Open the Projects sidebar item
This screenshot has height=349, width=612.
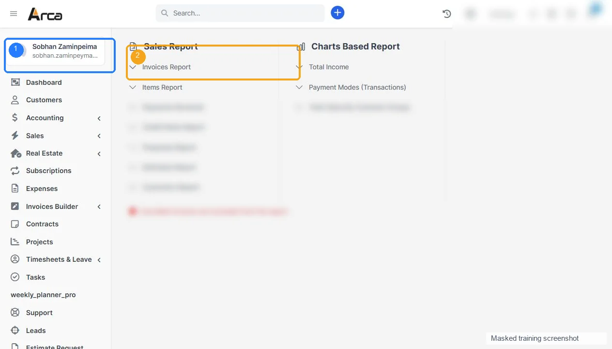click(56, 242)
